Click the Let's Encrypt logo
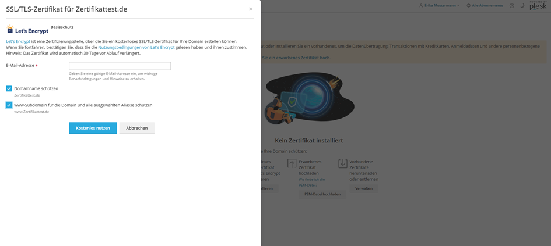 click(x=27, y=29)
